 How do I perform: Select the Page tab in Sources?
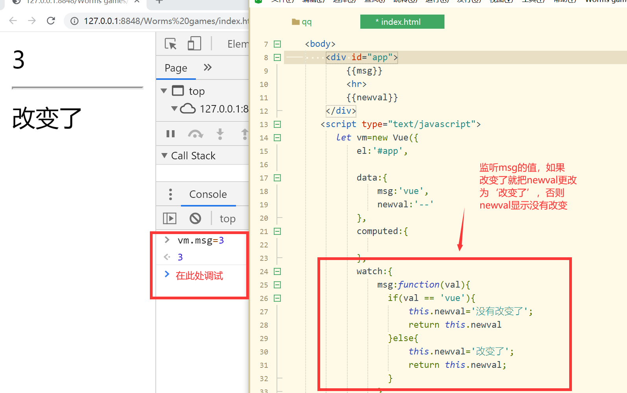[x=176, y=68]
